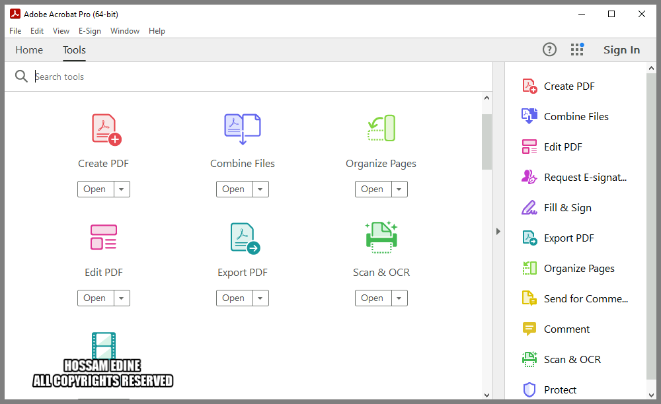The width and height of the screenshot is (661, 404).
Task: Click the Scan & OCR tool icon in main grid
Action: pos(381,238)
